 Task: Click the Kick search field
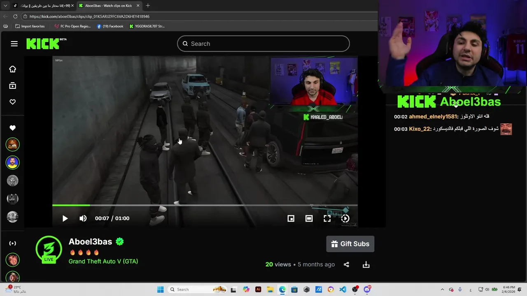coord(263,44)
